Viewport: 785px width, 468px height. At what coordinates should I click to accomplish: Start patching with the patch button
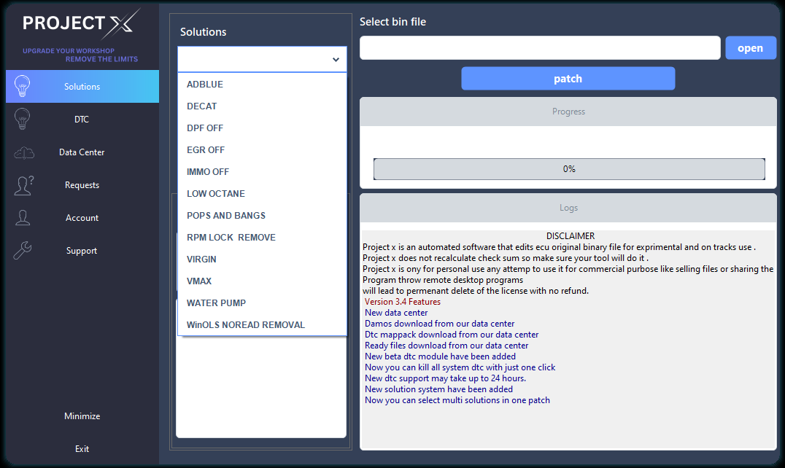point(568,79)
